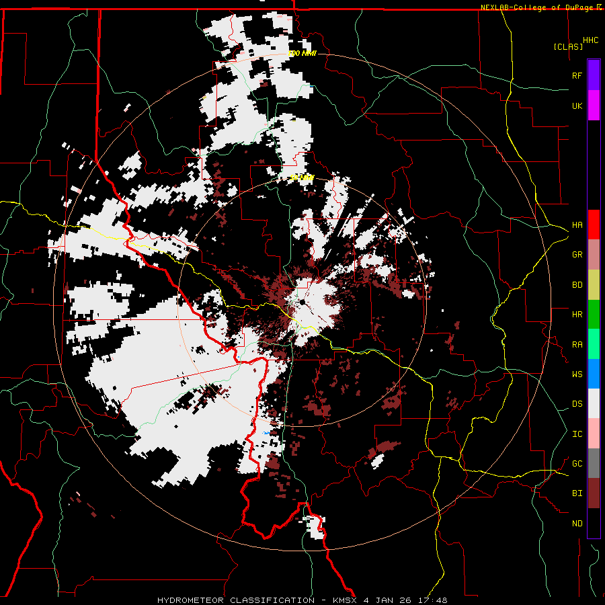Click the RF purple legend swatch
Screen dimensions: 605x605
594,75
